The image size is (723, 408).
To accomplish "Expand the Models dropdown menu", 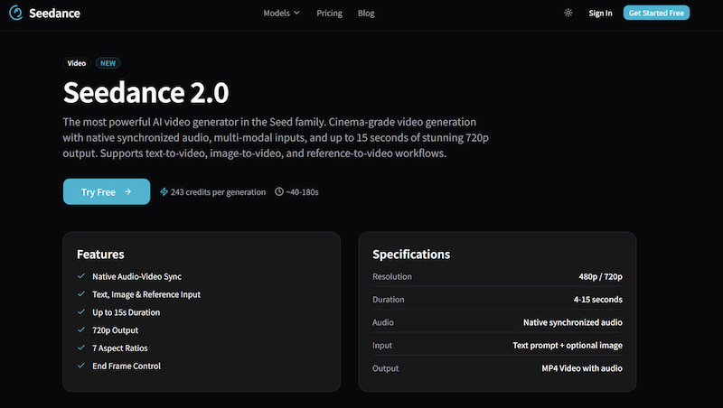I will pyautogui.click(x=281, y=14).
